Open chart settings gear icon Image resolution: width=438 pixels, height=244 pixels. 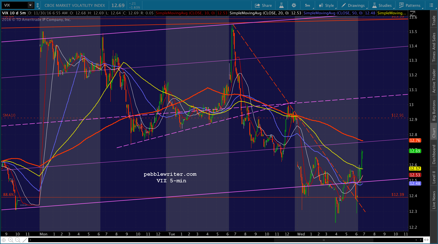[294, 5]
